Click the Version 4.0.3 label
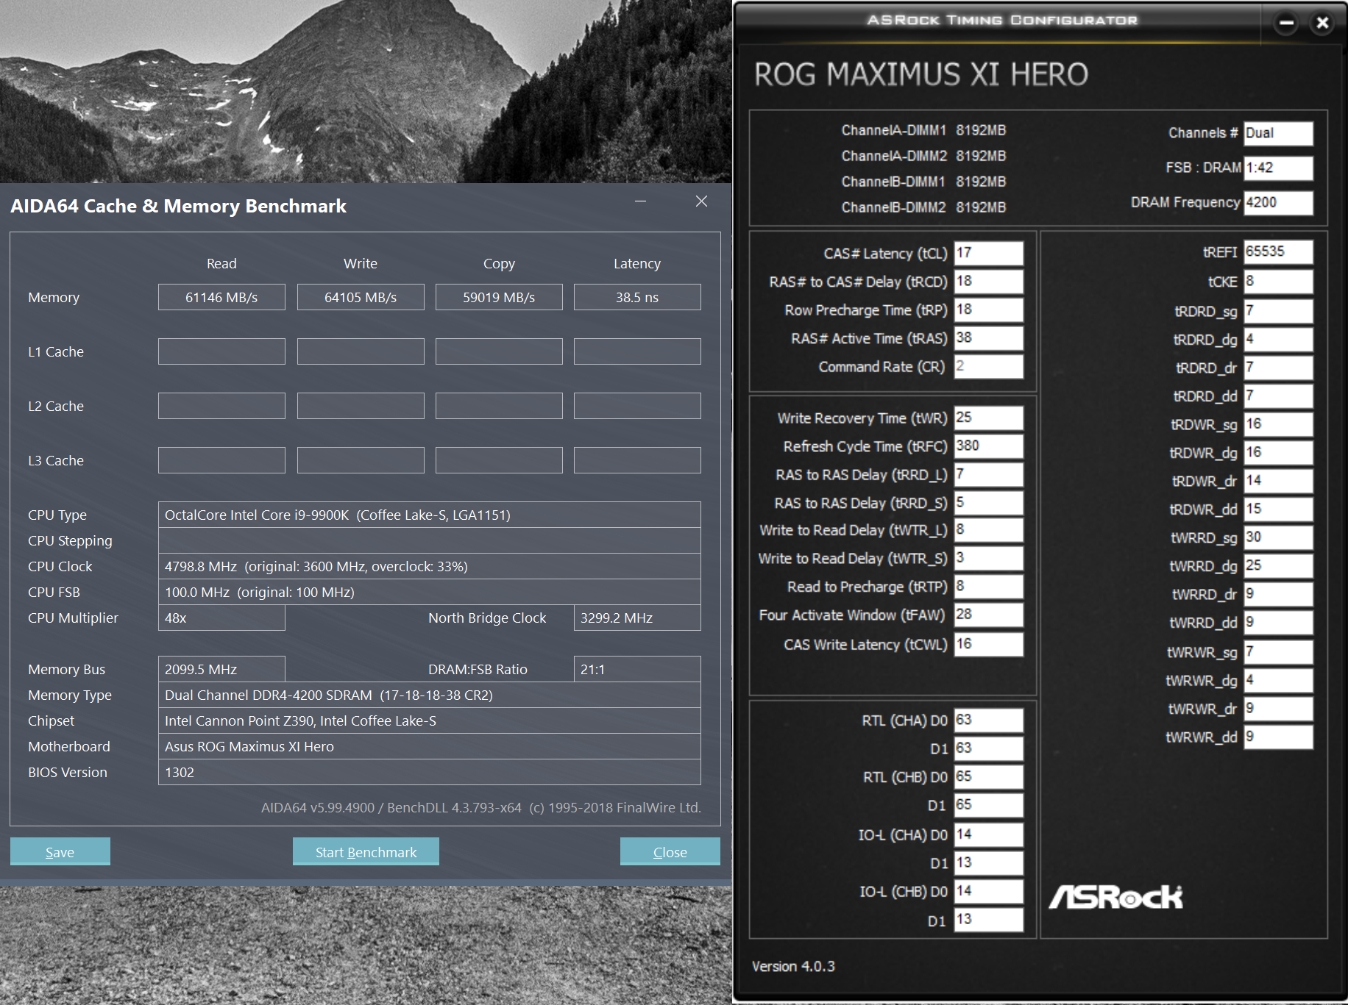The height and width of the screenshot is (1005, 1348). [x=793, y=966]
